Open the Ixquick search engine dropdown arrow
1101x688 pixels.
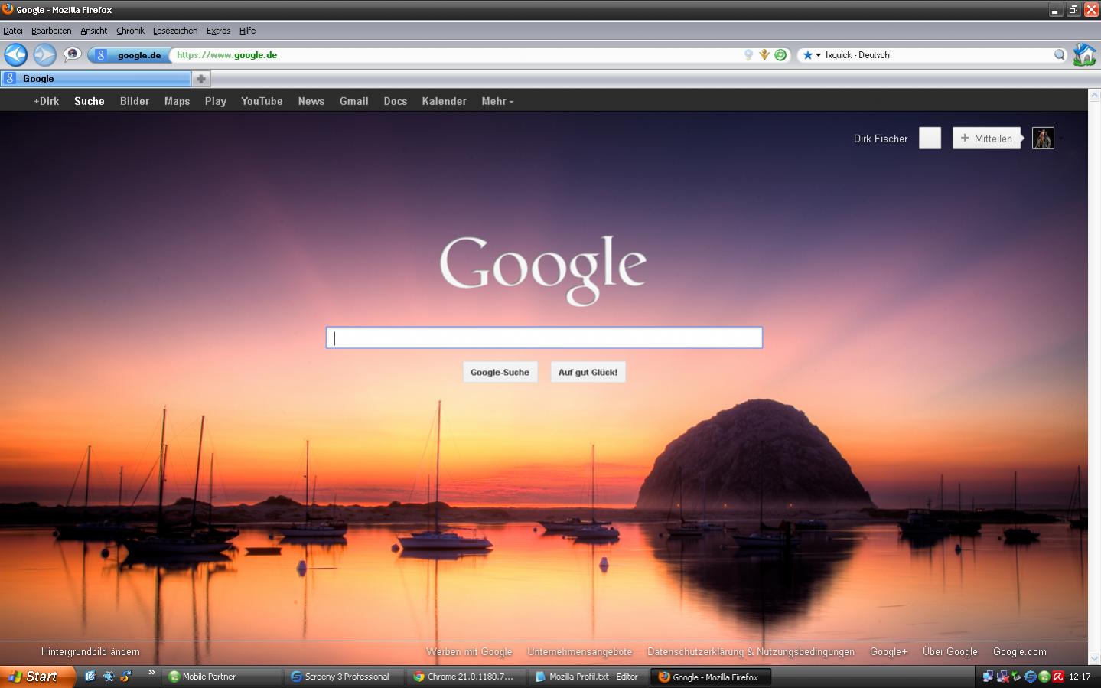818,55
